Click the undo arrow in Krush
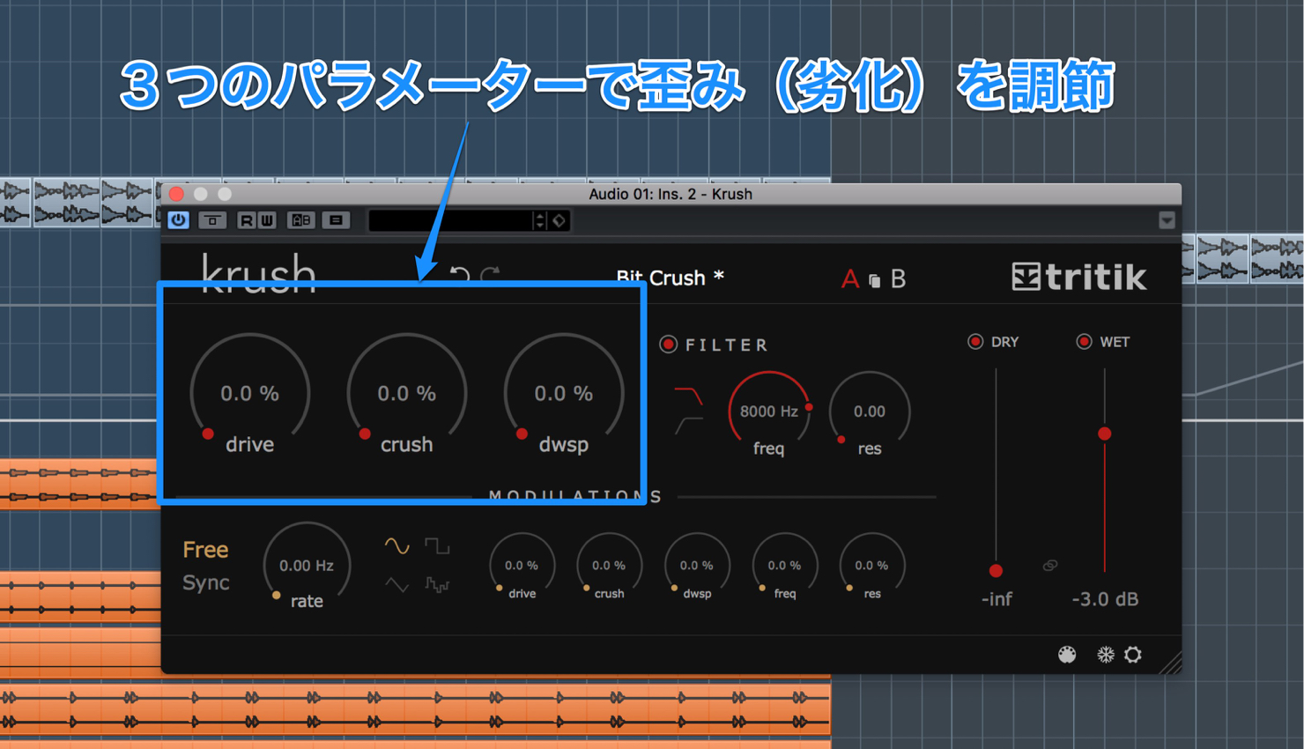The height and width of the screenshot is (749, 1304). click(x=459, y=273)
